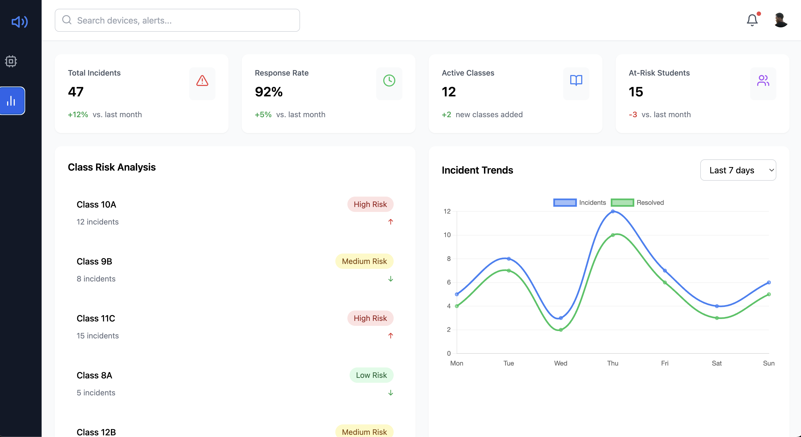
Task: Click the downward trend arrow for Class 9B
Action: point(391,279)
